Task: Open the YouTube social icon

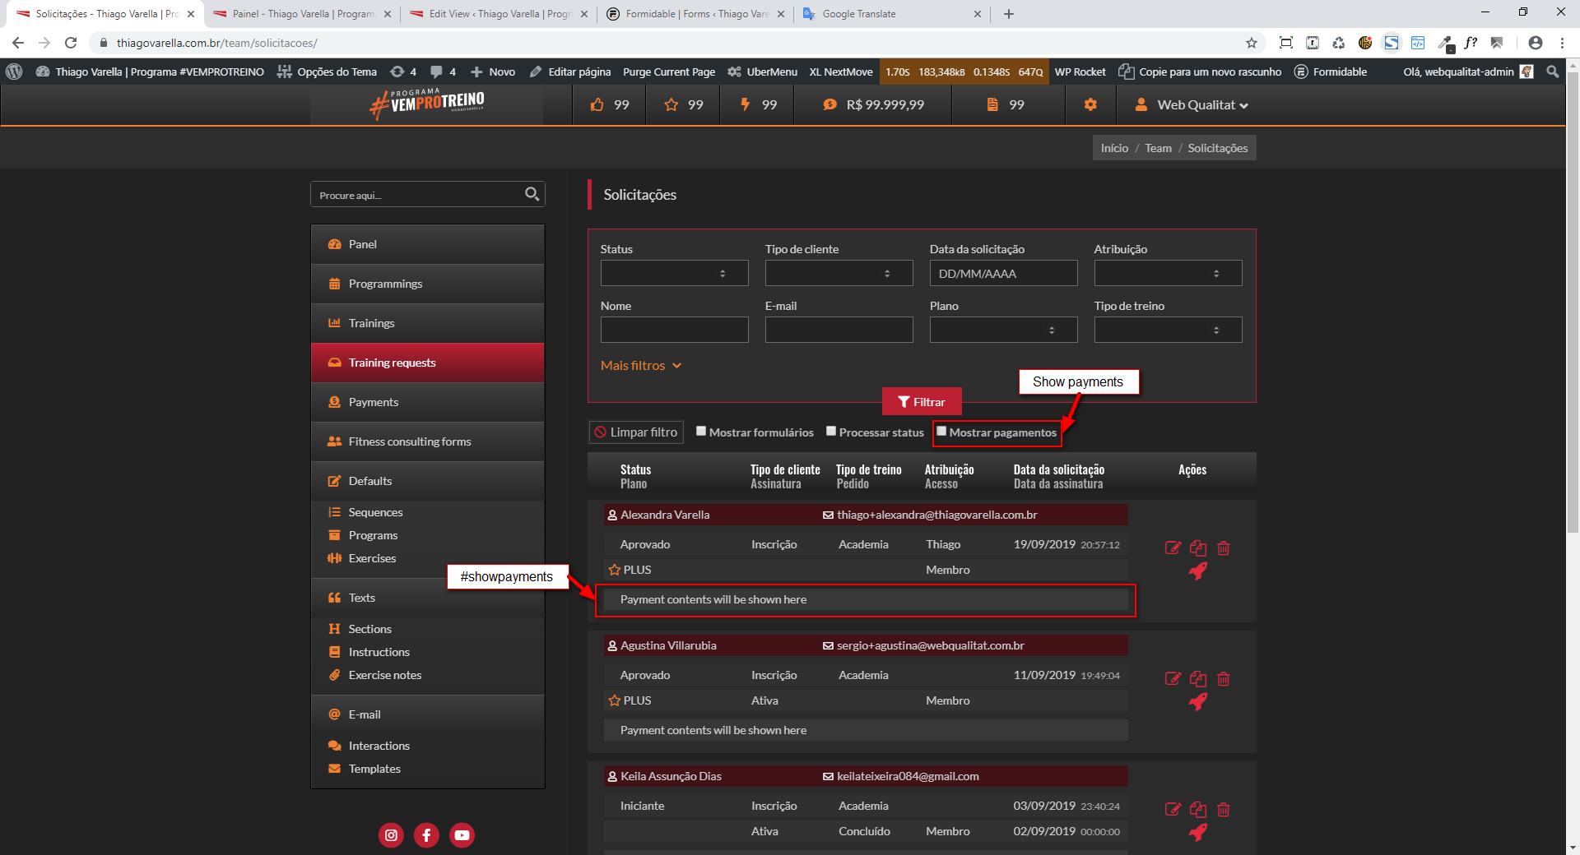Action: [x=462, y=835]
